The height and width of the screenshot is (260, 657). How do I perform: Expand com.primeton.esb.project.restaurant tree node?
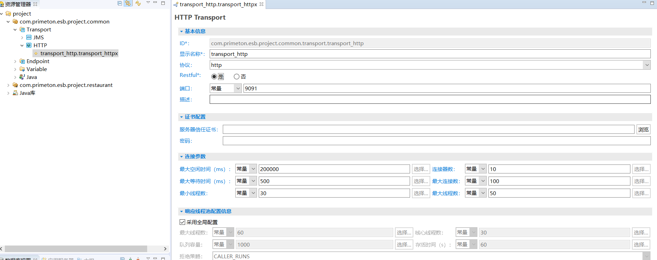click(x=8, y=85)
